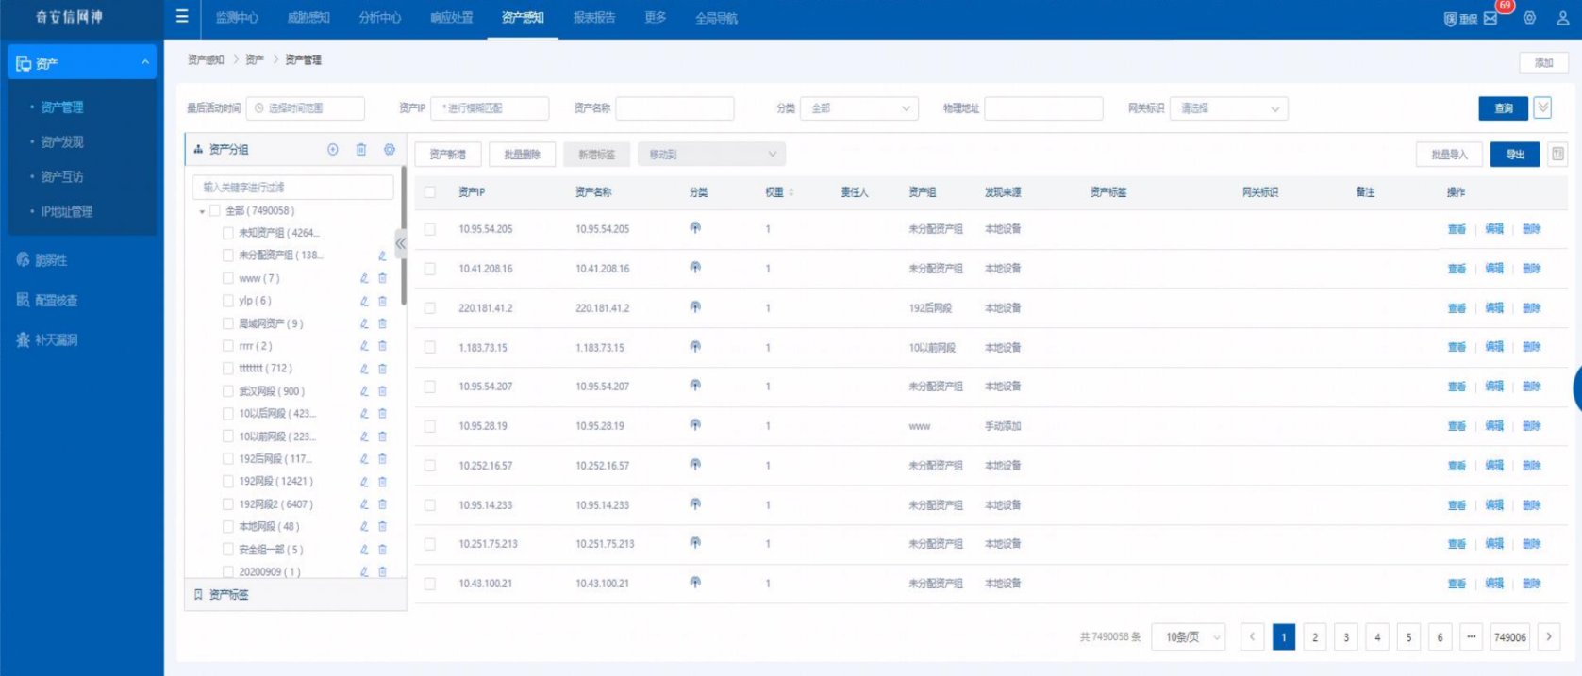Open gear settings icon in 资产分组 header

390,150
